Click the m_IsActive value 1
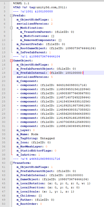 coord(39,155)
